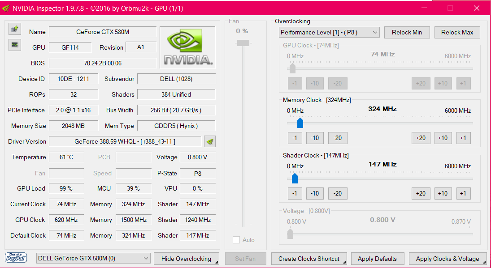
Task: Click the GPU Clock value 620 MHz
Action: [66, 220]
